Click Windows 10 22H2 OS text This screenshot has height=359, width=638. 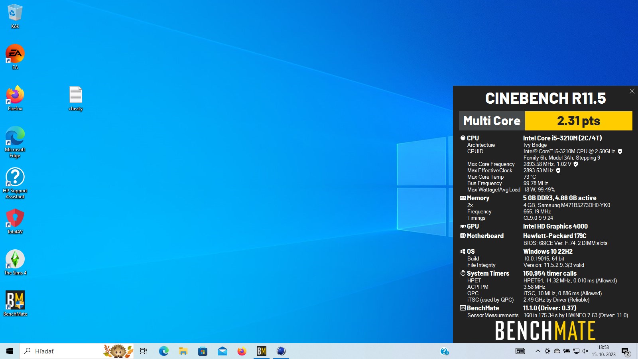(548, 251)
